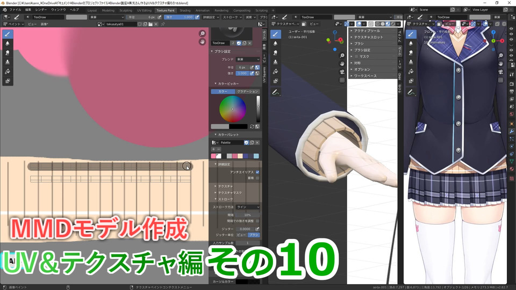This screenshot has width=516, height=290.
Task: Open the ペイント mode dropdown
Action: [x=13, y=24]
